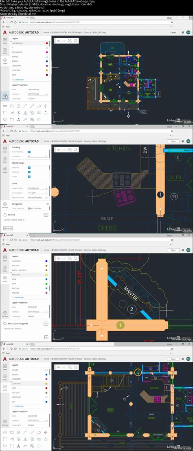Open Views tab in the DEFPOINTS-list frame
193x451 pixels.
tap(5, 367)
